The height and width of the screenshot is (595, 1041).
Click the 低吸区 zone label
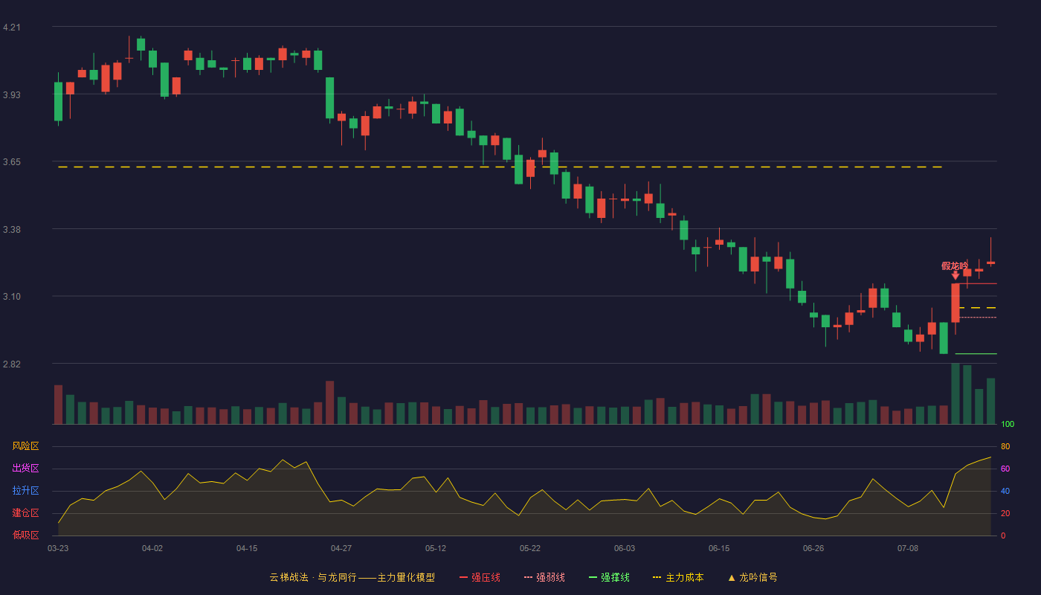click(25, 535)
